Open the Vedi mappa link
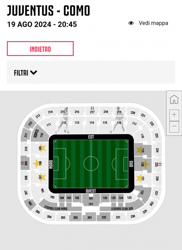 153,23
